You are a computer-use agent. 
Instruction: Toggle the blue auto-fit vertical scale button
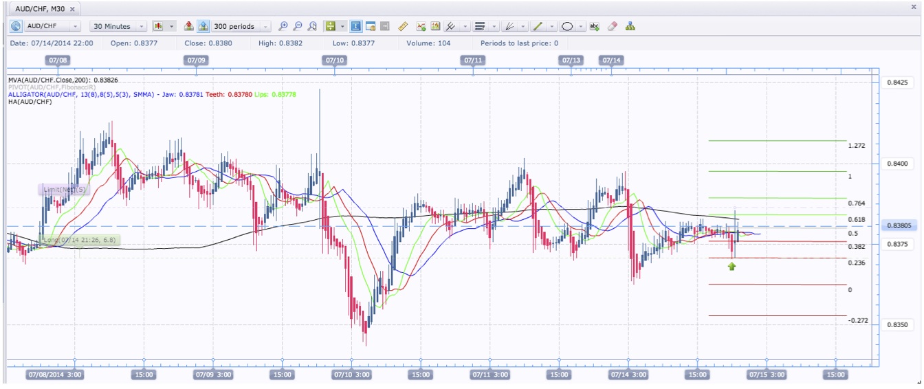coord(355,26)
